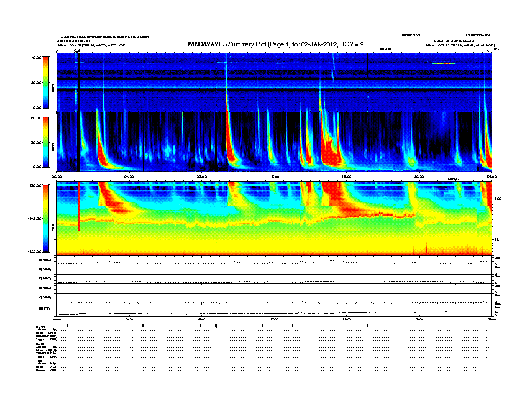This screenshot has width=530, height=410.
Task: Click the 60.00 label on RAD1 color scale
Action: coord(36,118)
